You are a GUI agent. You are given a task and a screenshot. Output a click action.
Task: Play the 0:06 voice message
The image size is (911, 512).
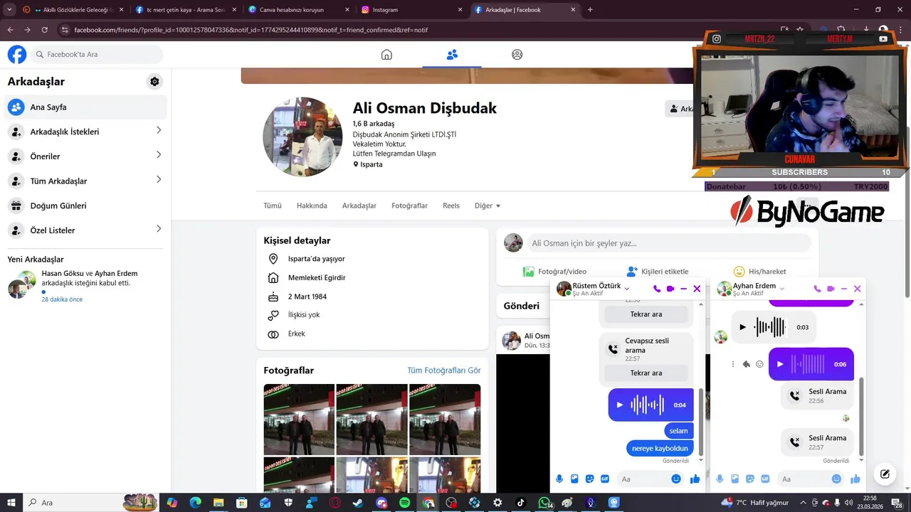(779, 364)
